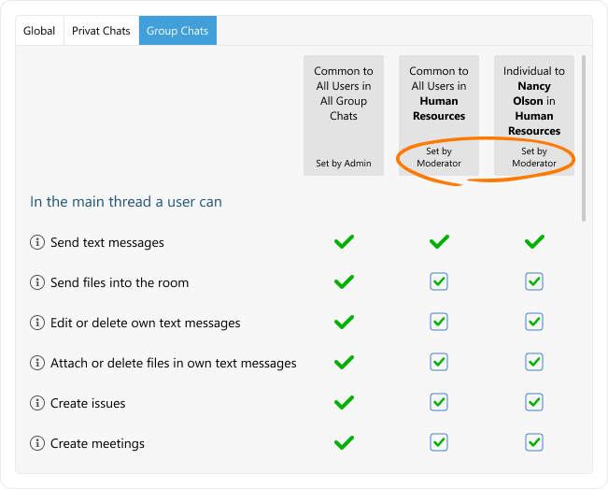
Task: Click the All Group Chats column header
Action: click(x=344, y=115)
